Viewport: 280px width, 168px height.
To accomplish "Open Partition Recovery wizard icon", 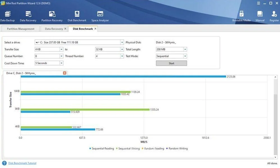I will pos(52,16).
